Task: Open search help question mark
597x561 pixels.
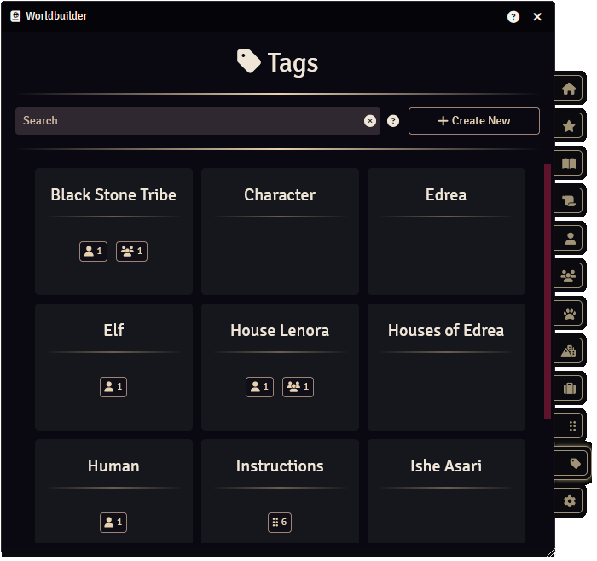Action: [393, 121]
